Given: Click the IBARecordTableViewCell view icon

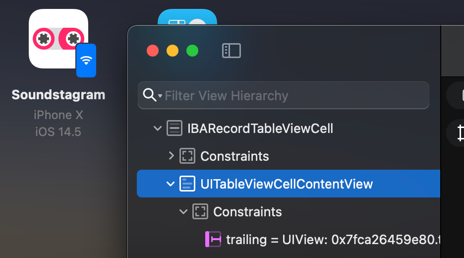Looking at the screenshot, I should tap(174, 129).
